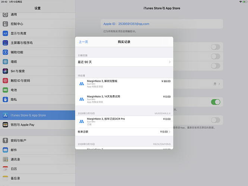This screenshot has width=248, height=186.
Task: Open 邮件 settings row
Action: point(38,150)
